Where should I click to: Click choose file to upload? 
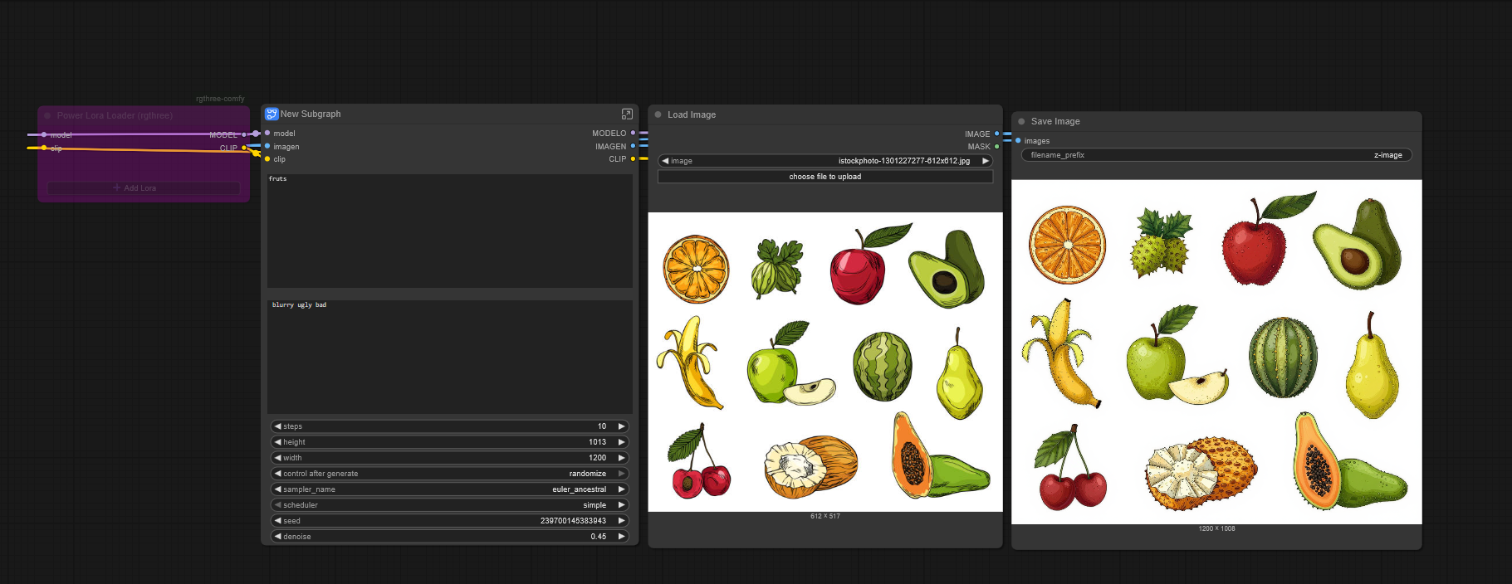pyautogui.click(x=825, y=177)
